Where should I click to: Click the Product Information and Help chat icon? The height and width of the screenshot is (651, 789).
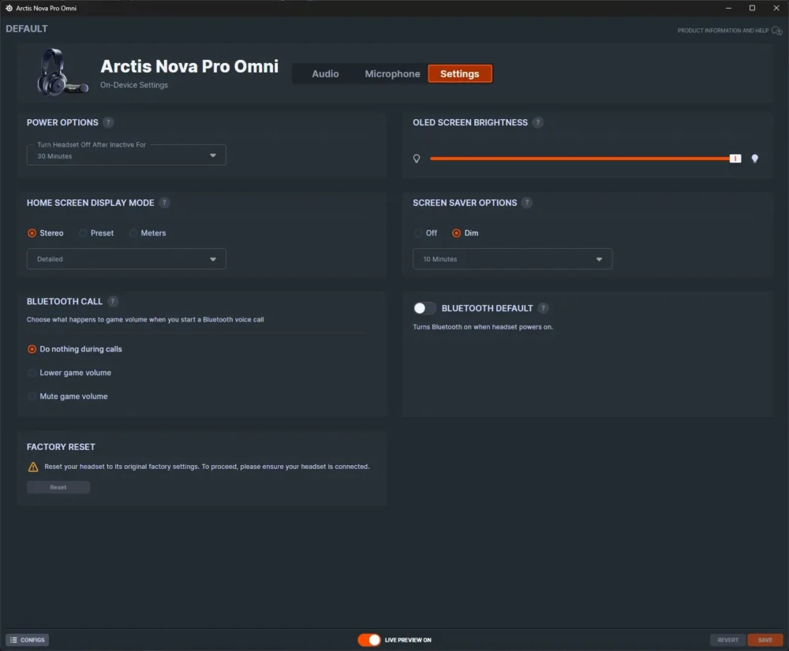[777, 31]
